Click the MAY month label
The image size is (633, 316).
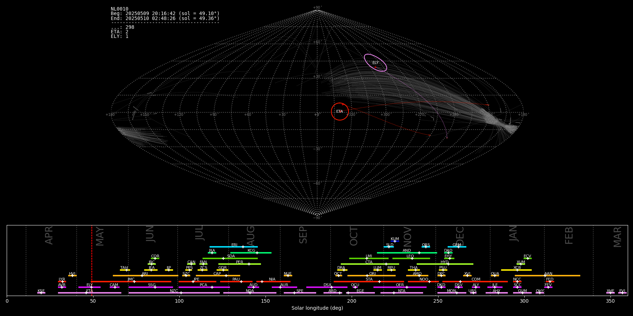click(x=100, y=236)
